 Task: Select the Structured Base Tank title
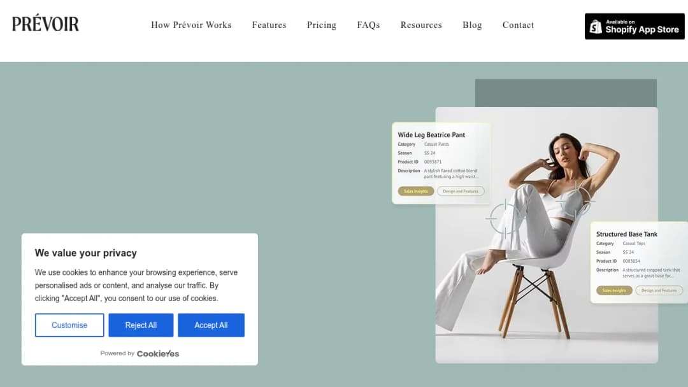point(627,234)
